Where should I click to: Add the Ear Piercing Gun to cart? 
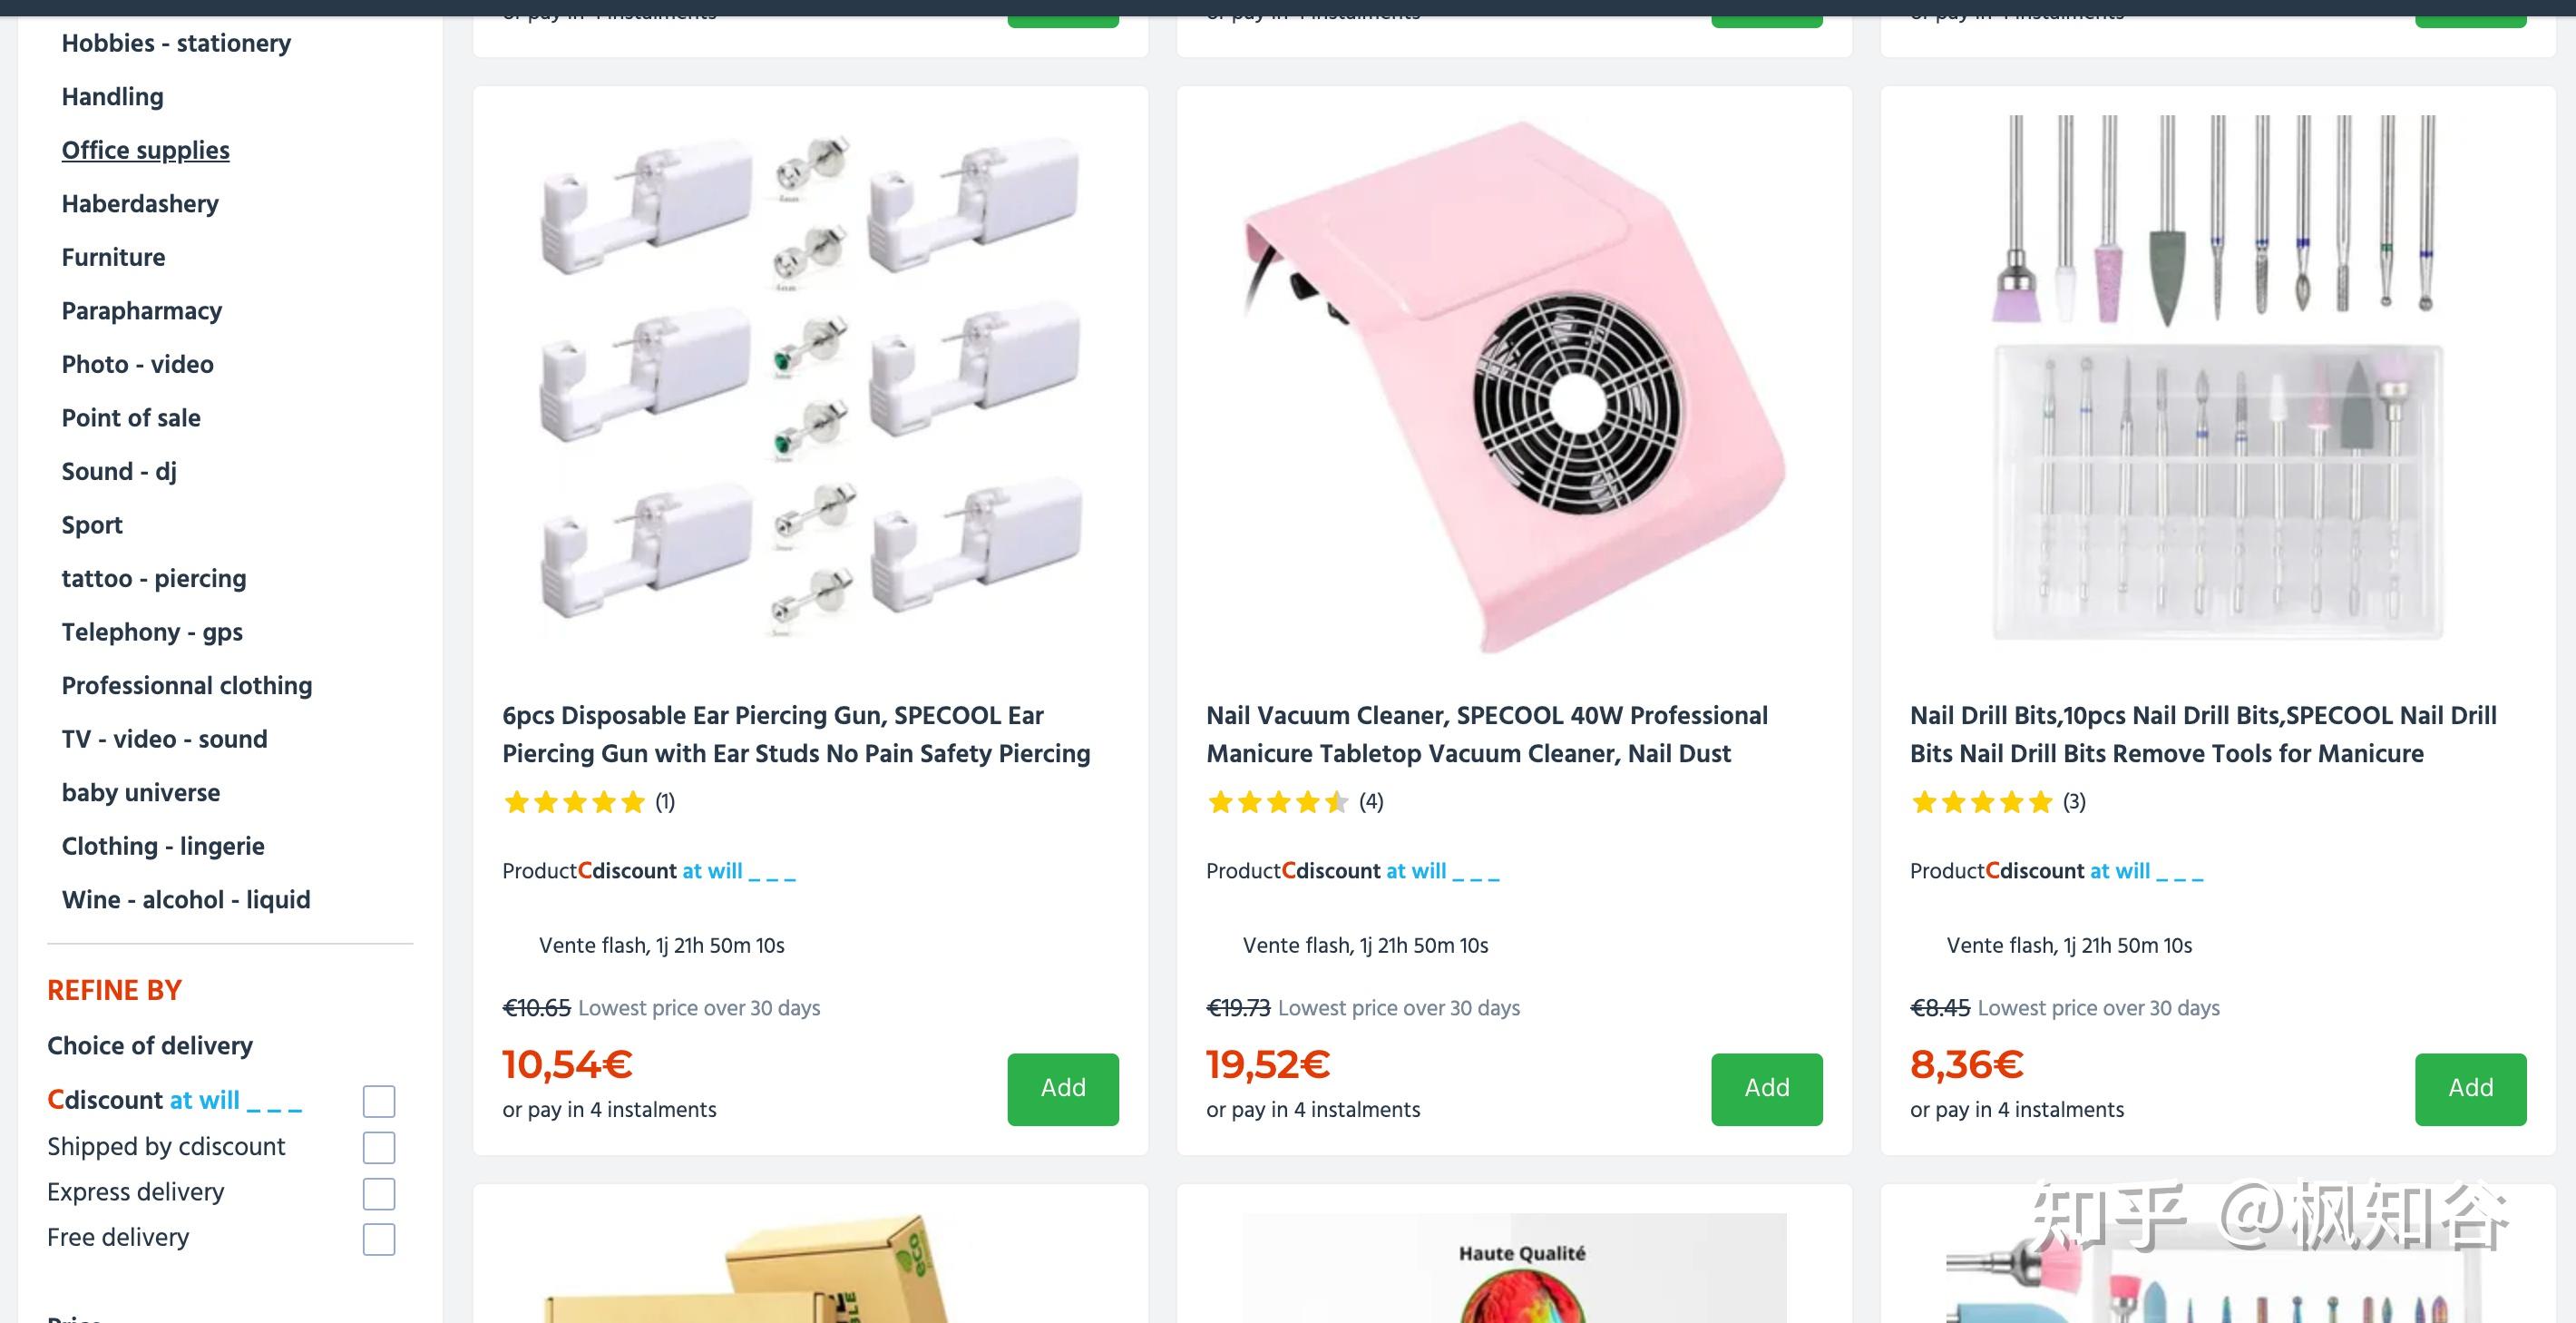point(1062,1089)
